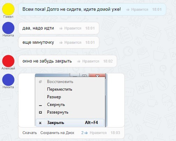Like the 'Всем пока!' message via thumbs-up icon

pos(128,9)
